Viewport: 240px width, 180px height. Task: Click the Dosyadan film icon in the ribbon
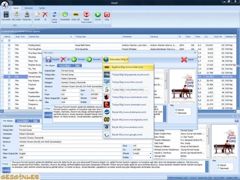coord(6,15)
